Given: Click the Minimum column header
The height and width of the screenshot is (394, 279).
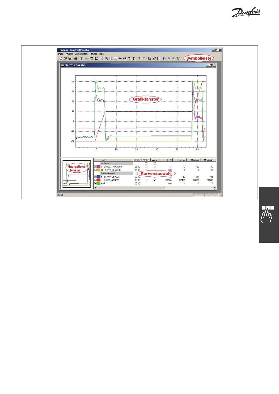Looking at the screenshot, I should point(194,160).
